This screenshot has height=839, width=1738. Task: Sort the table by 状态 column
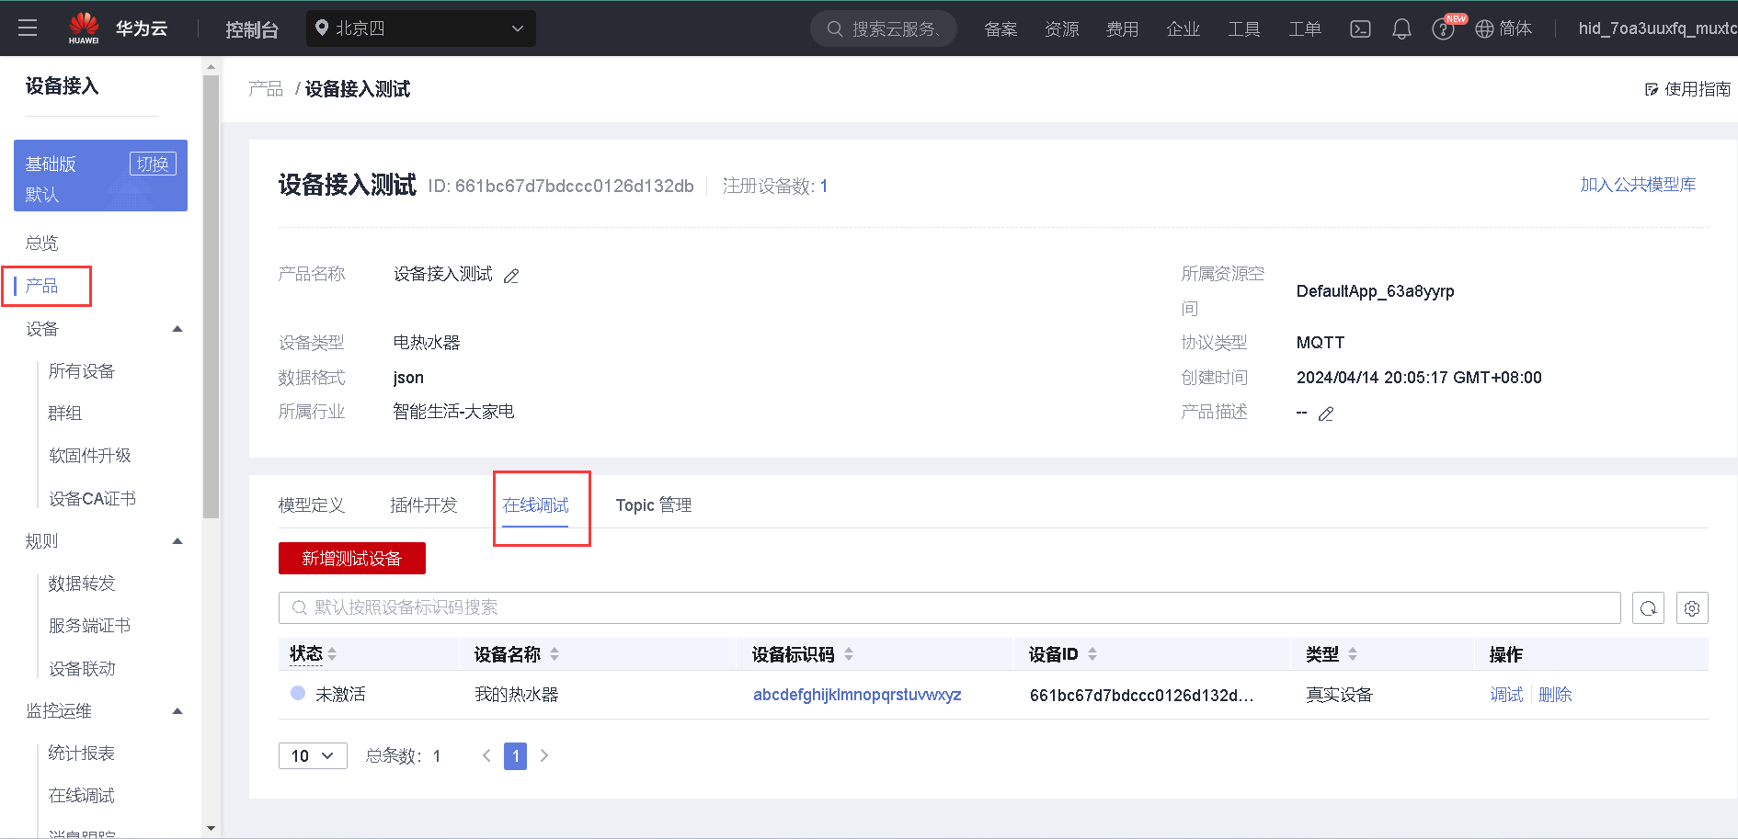(x=332, y=654)
